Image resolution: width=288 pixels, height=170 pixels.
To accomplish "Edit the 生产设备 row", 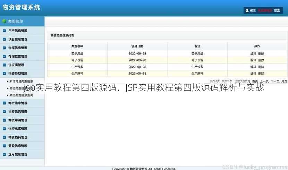I will coord(253,67).
